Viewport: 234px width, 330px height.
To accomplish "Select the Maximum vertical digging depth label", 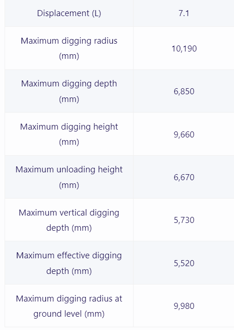I will pos(69,220).
